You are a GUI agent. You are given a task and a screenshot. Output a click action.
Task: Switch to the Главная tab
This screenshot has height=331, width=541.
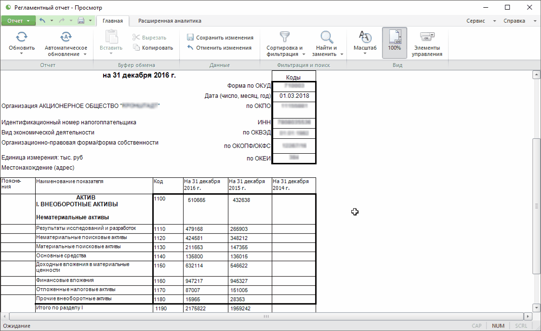tap(112, 21)
